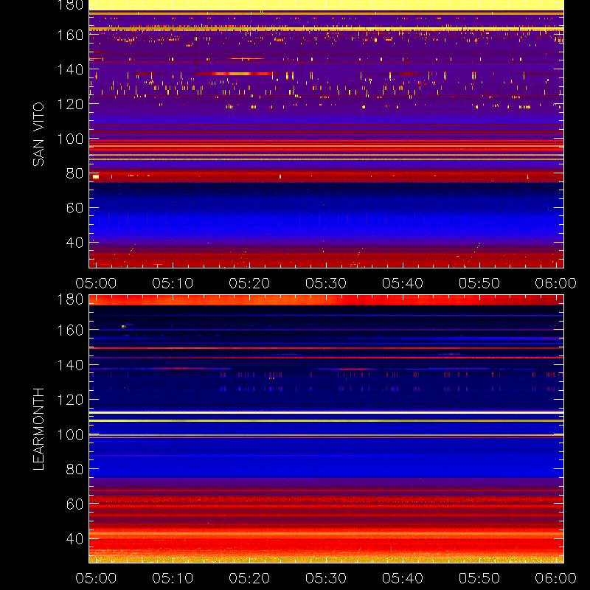
Task: Pick the 40 frequency label on San Vito axis
Action: (74, 243)
